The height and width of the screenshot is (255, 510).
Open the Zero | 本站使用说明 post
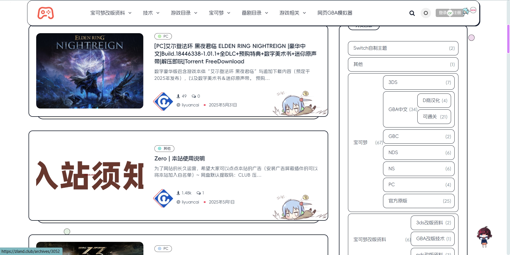point(179,158)
